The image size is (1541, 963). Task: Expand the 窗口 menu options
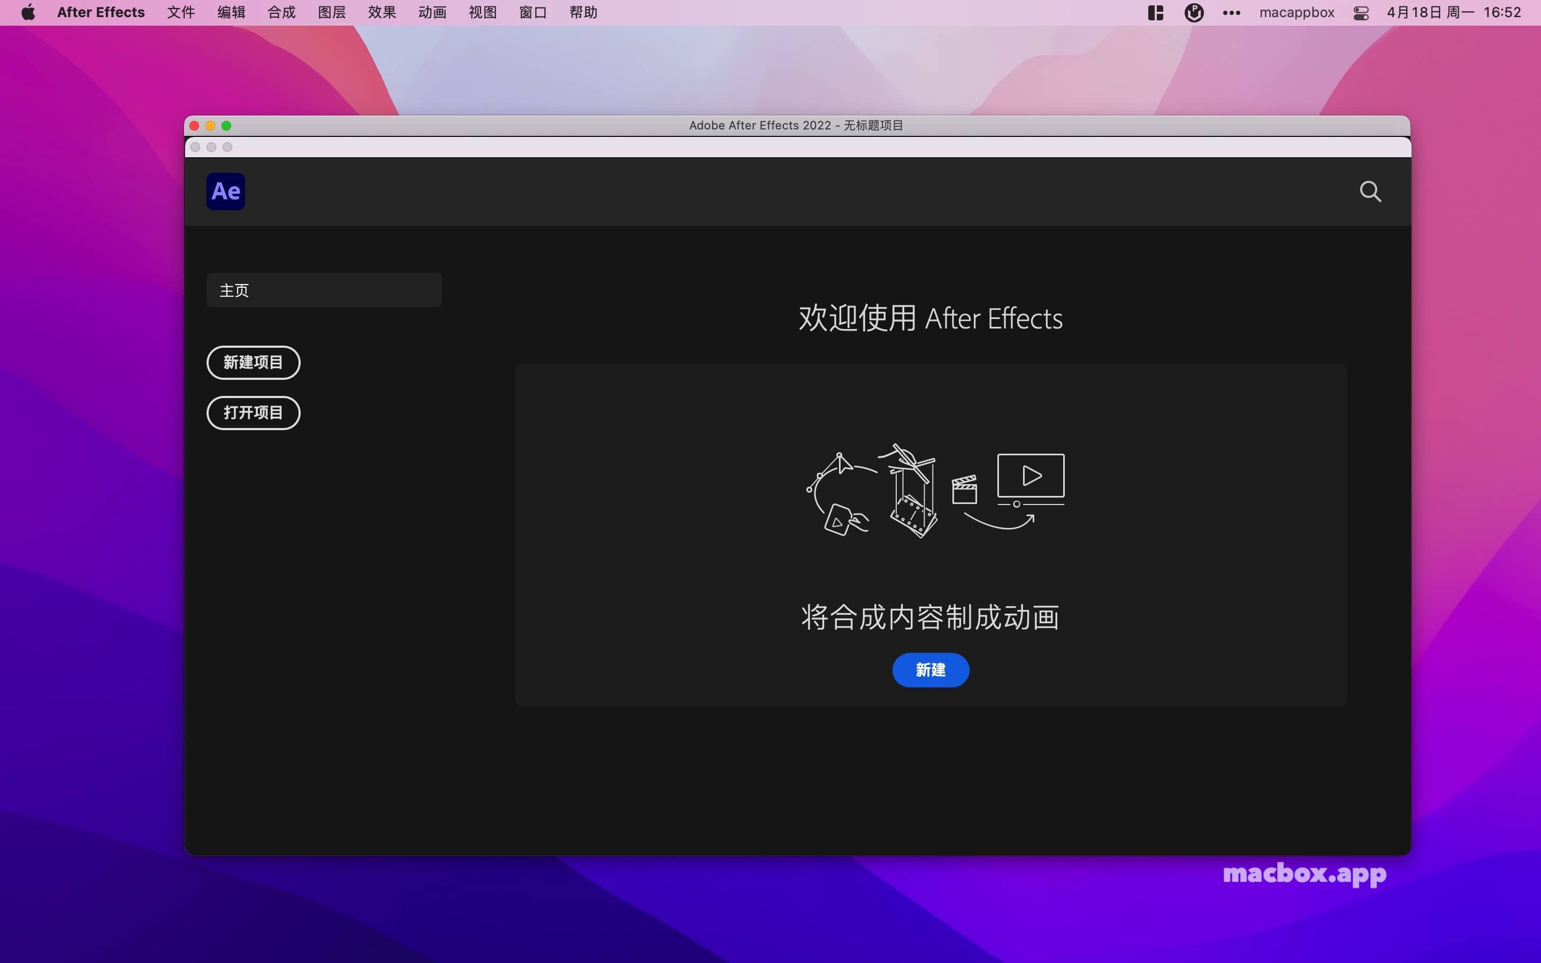532,12
